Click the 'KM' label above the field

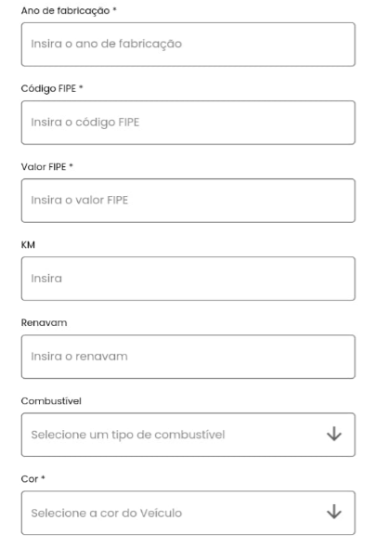tap(28, 245)
